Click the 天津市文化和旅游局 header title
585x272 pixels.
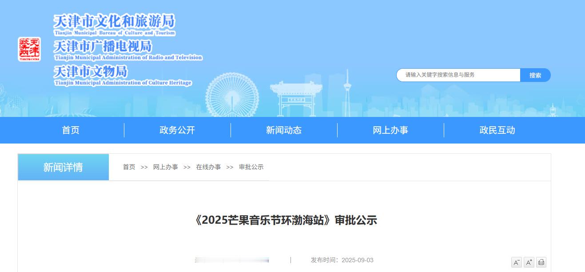point(115,21)
